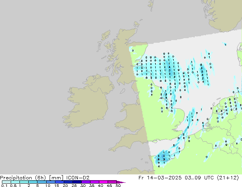Click the over-50 arrow tip of legend
This screenshot has width=242, height=187.
pyautogui.click(x=121, y=182)
